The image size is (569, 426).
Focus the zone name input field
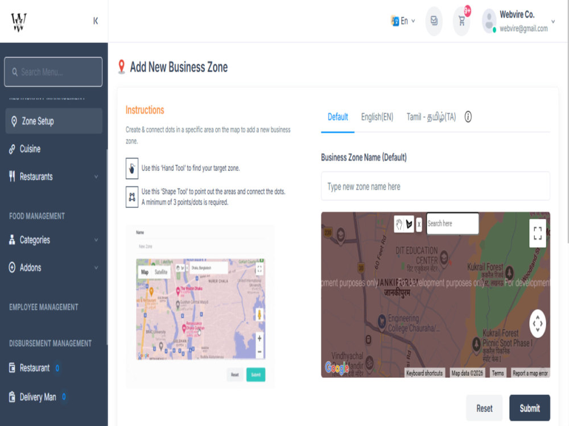coord(435,186)
